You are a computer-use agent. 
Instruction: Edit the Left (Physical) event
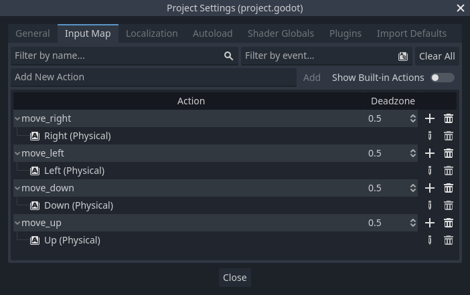pos(430,171)
